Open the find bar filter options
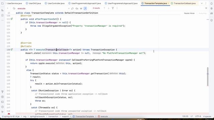This screenshot has width=214, height=120. [113, 8]
